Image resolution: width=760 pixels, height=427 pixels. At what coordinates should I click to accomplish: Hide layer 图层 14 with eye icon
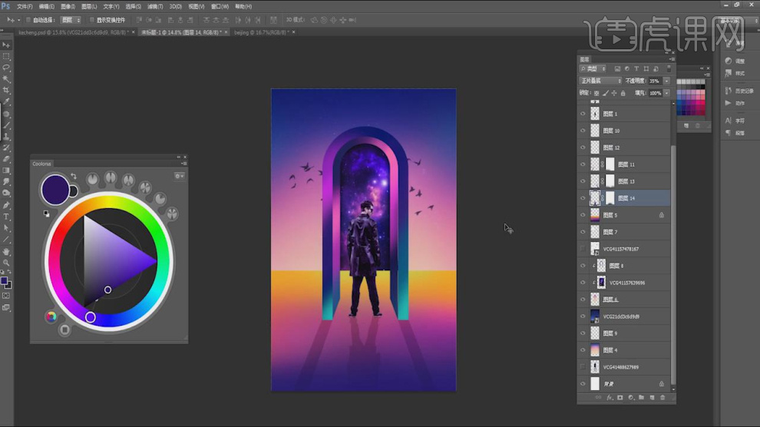click(583, 198)
